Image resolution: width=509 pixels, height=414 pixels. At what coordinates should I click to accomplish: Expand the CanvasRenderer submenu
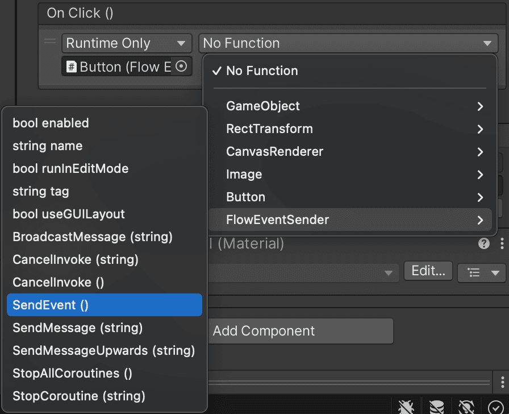[x=351, y=152]
